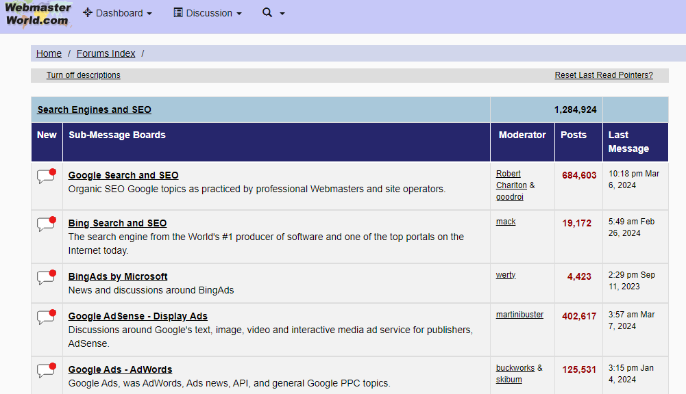Viewport: 686px width, 394px height.
Task: View moderator werty's profile
Action: coord(505,275)
